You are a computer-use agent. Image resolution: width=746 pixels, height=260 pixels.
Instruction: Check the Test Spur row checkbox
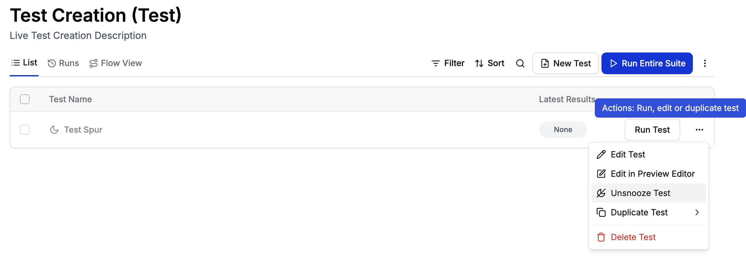pos(25,130)
